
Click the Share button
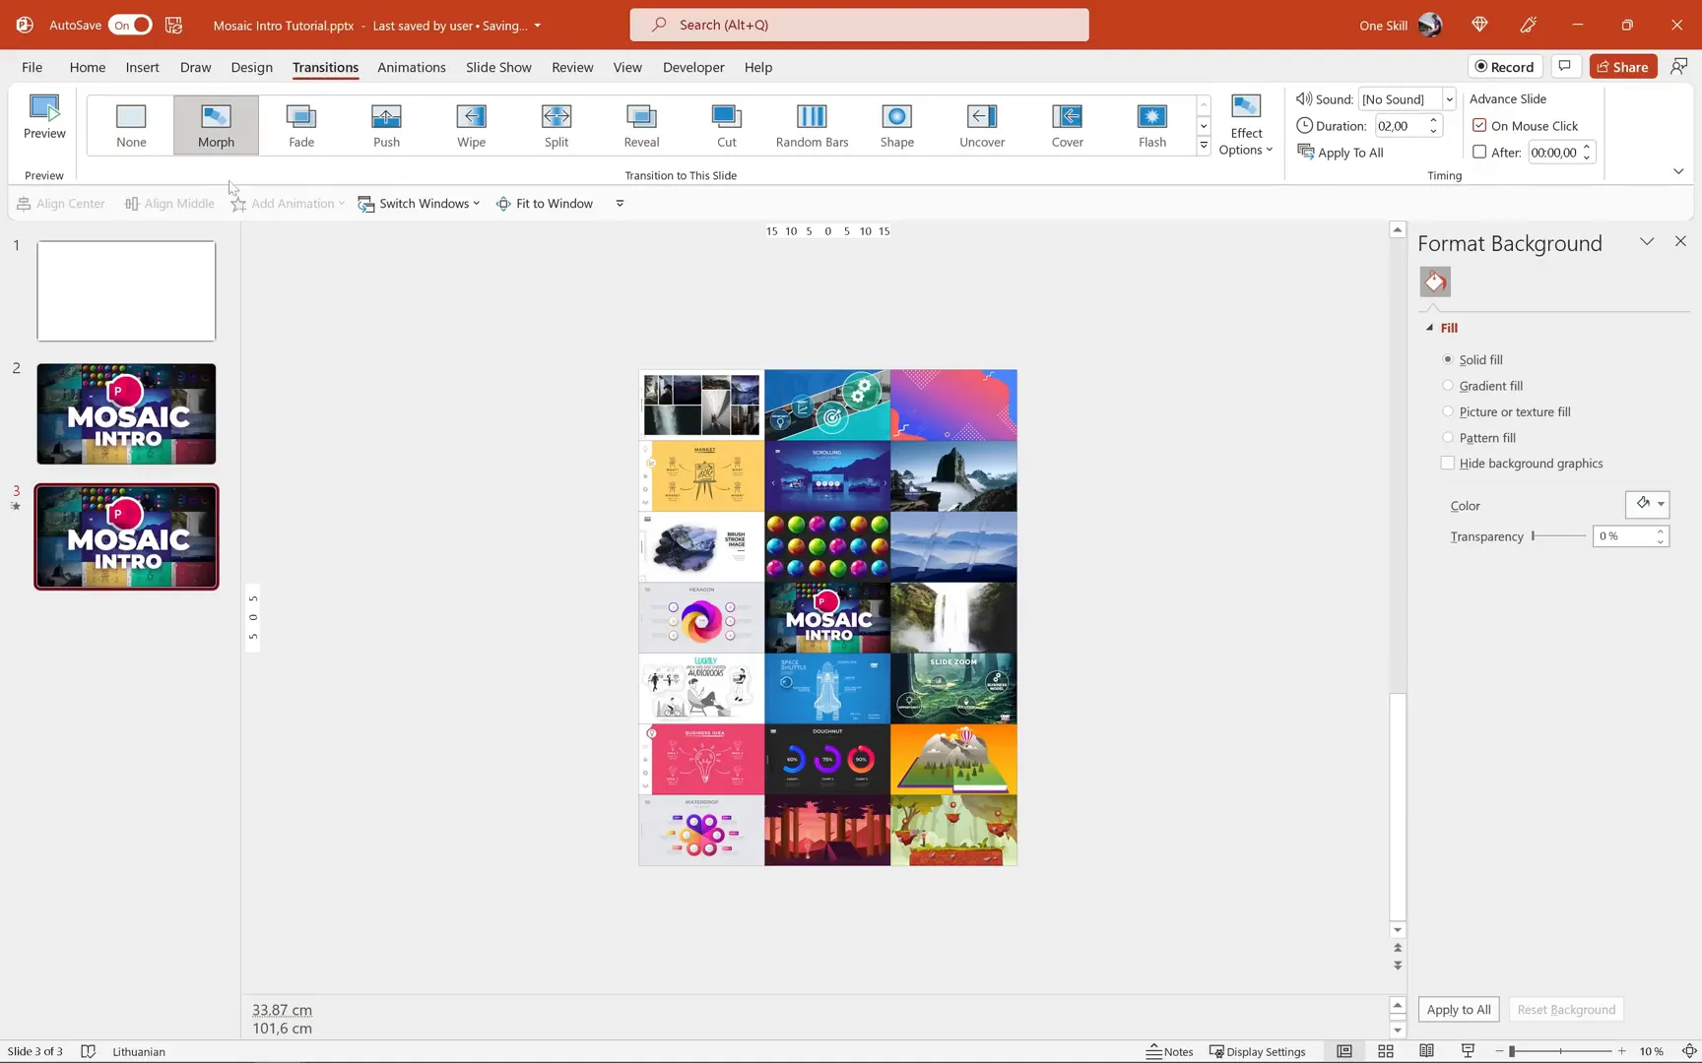[x=1622, y=66]
